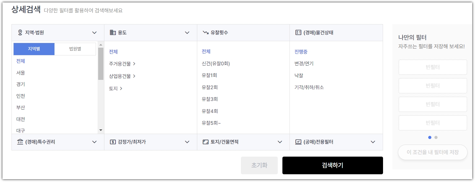
Task: Click the first 빈필터 slot
Action: click(x=432, y=67)
